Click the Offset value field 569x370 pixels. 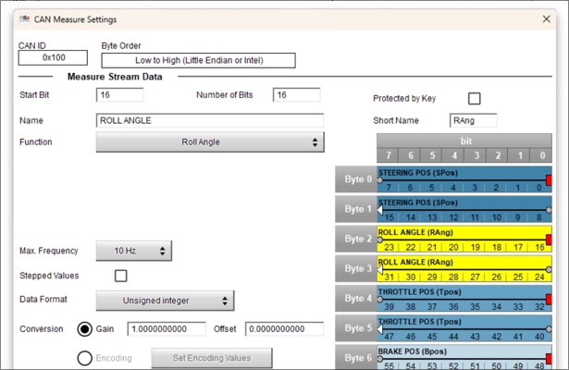tap(283, 329)
